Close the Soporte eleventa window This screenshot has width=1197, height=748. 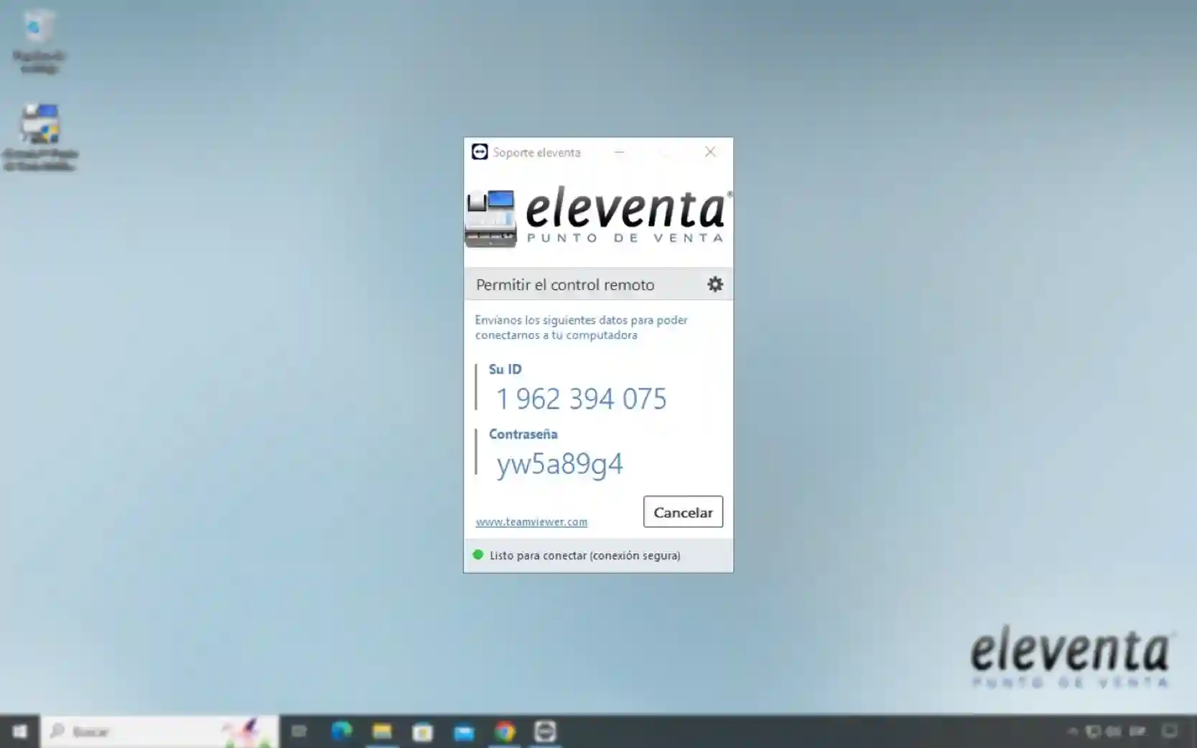[710, 152]
